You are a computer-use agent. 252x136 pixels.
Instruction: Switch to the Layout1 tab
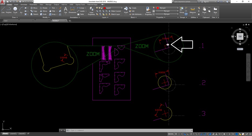(x=13, y=133)
